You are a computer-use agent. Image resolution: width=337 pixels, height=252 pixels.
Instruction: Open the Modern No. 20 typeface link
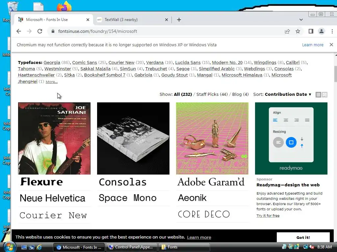pyautogui.click(x=227, y=63)
